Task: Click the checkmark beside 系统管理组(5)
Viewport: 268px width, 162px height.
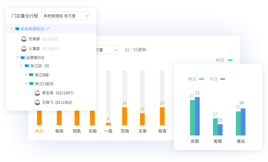Action: (48, 29)
